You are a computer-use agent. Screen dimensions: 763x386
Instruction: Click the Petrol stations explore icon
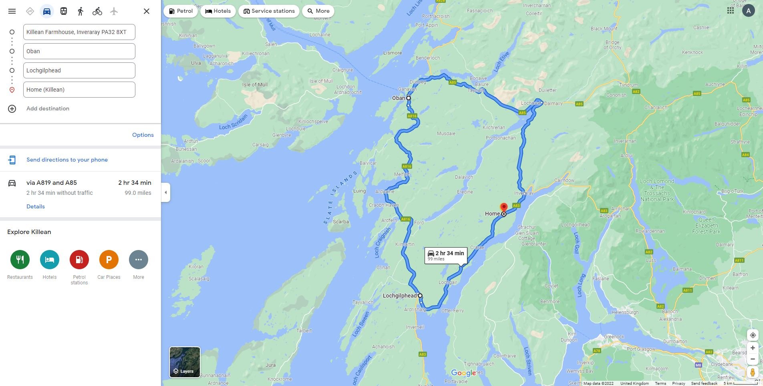[x=79, y=260]
